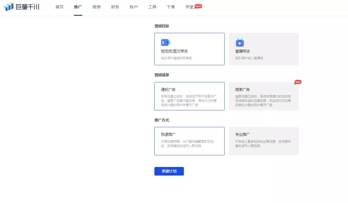
Task: Open the 首页 tab
Action: tap(60, 7)
